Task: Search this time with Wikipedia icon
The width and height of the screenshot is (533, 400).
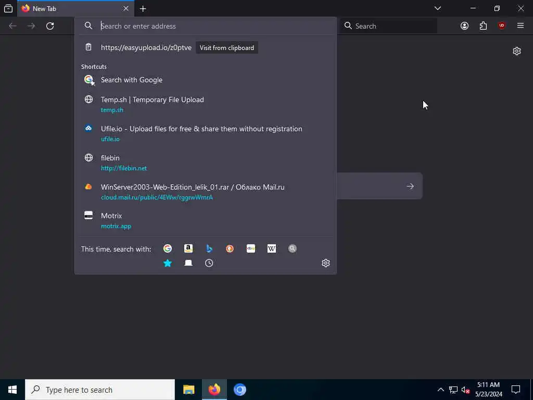Action: pos(272,248)
